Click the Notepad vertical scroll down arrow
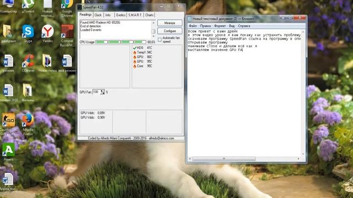The image size is (353, 198). coord(303,154)
